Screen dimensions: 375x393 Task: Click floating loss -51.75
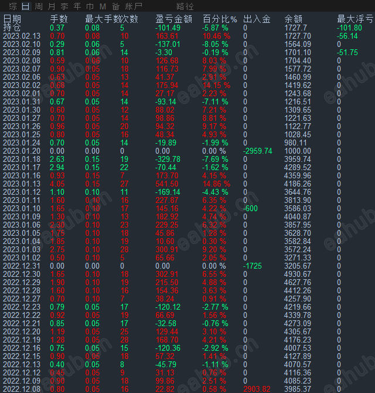coord(347,52)
